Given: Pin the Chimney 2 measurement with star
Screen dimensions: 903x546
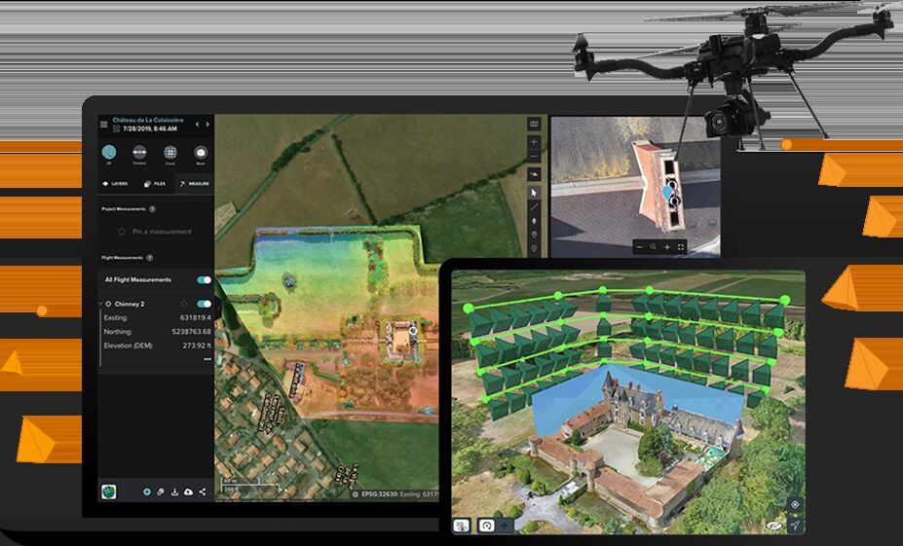Looking at the screenshot, I should 184,304.
